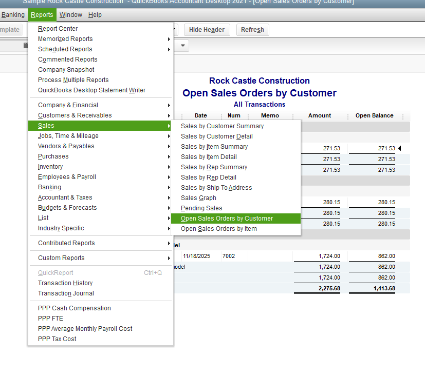Open Budgets & Forecasts reports
Image resolution: width=425 pixels, height=377 pixels.
[x=101, y=208]
